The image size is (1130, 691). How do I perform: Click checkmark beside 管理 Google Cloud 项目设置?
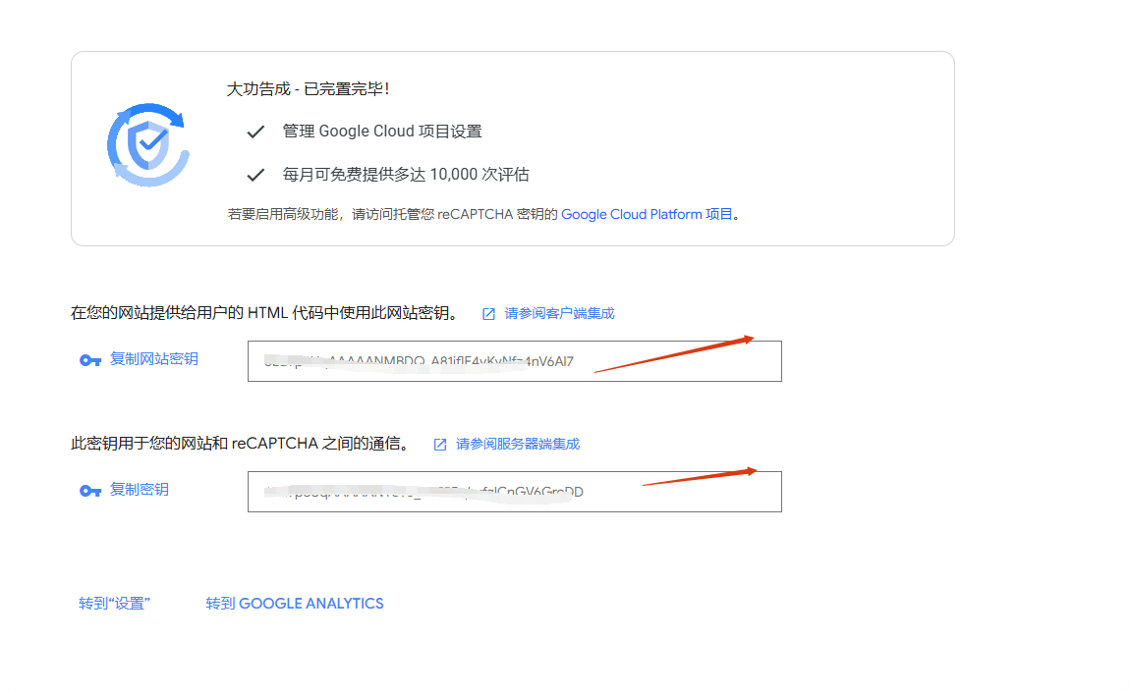pos(255,132)
